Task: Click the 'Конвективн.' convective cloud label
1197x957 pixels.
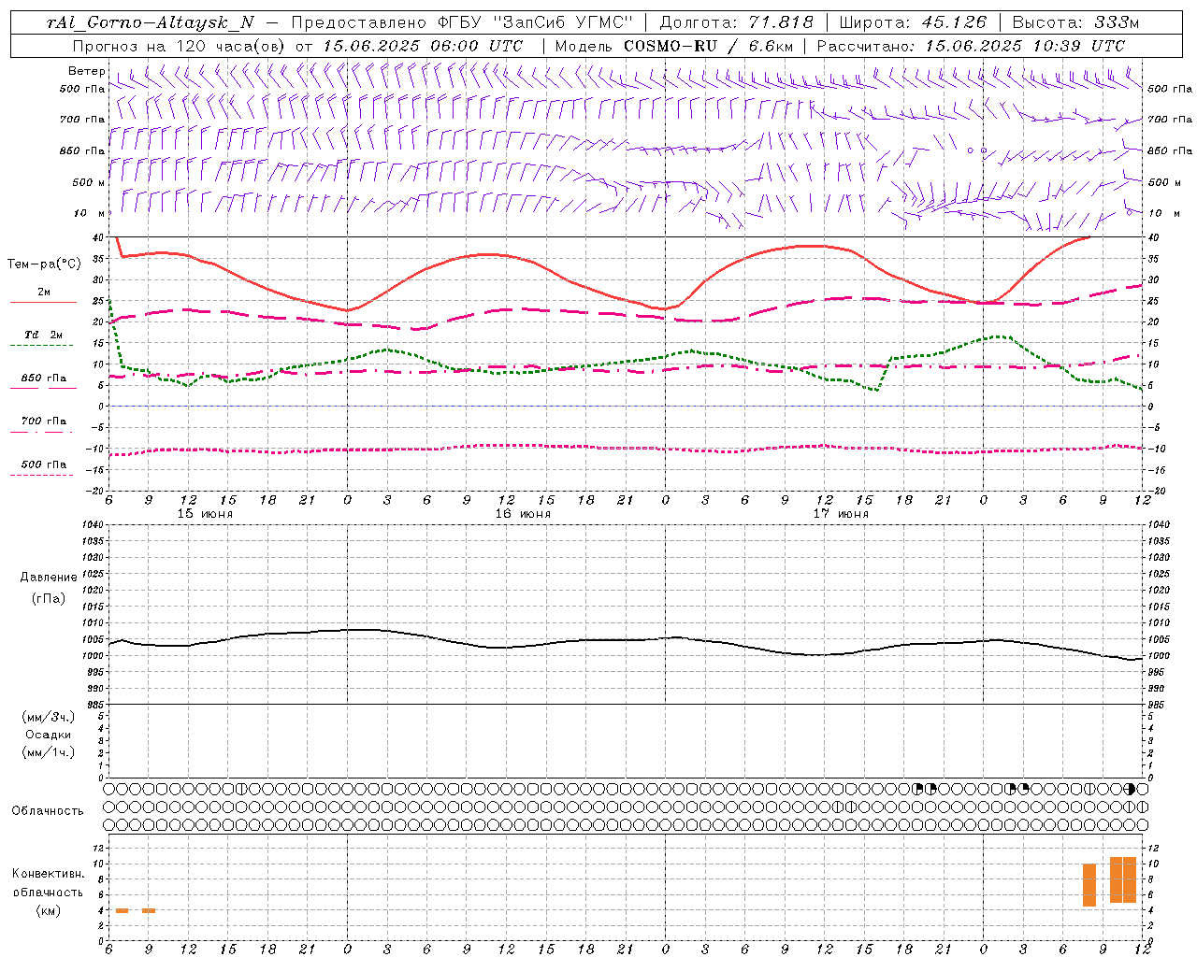Action: tap(49, 874)
